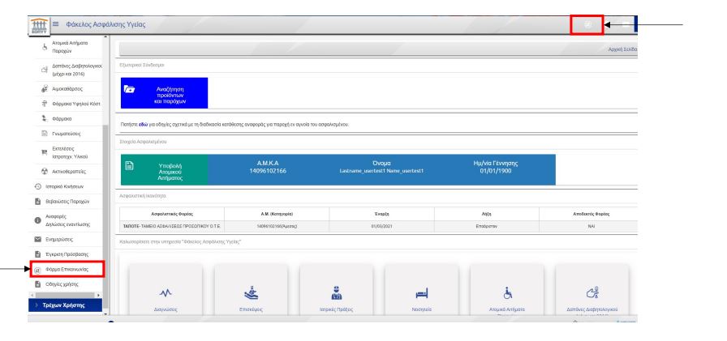
Task: Click the Έναρξη column header
Action: 382,214
